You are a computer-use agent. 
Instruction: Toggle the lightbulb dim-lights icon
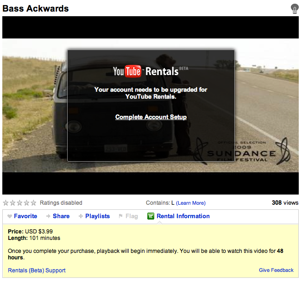pos(294,9)
